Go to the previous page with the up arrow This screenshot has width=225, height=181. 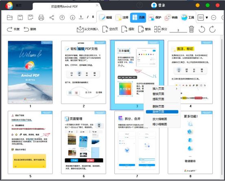[62, 17]
